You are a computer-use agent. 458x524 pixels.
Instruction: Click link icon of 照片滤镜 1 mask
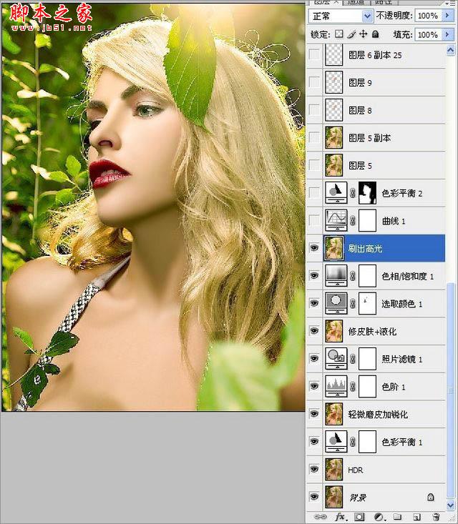pyautogui.click(x=353, y=359)
